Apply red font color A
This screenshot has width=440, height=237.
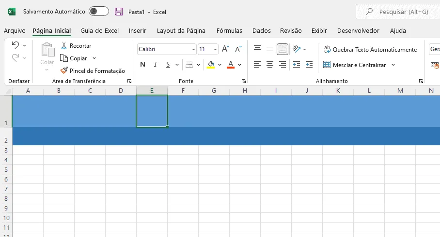coord(231,65)
